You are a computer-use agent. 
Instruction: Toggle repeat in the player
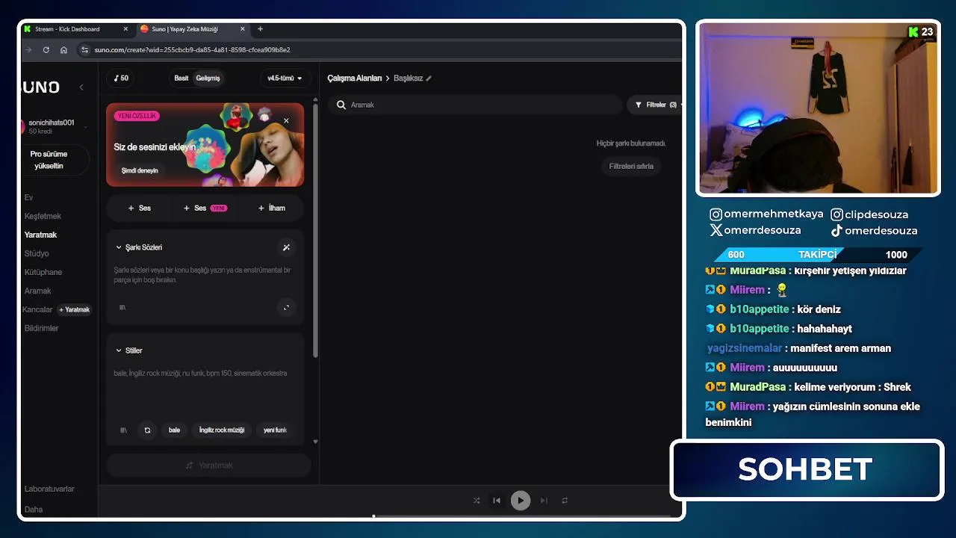click(565, 501)
